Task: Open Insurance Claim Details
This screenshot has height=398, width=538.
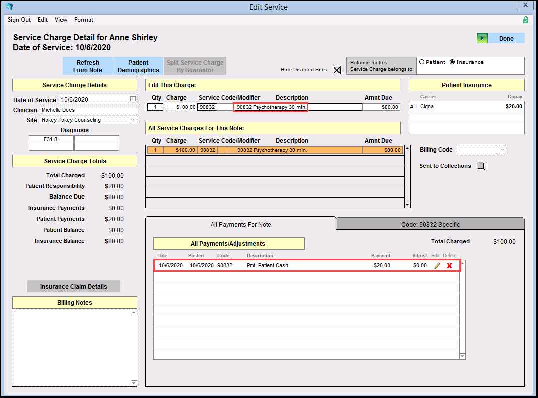Action: [74, 286]
